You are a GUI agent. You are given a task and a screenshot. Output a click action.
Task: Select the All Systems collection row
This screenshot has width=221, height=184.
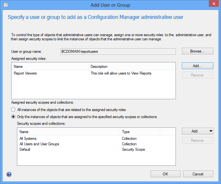(x=28, y=139)
